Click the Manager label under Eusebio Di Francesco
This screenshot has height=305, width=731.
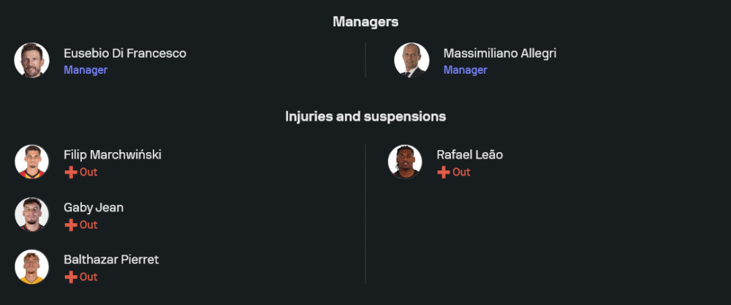[x=86, y=70]
